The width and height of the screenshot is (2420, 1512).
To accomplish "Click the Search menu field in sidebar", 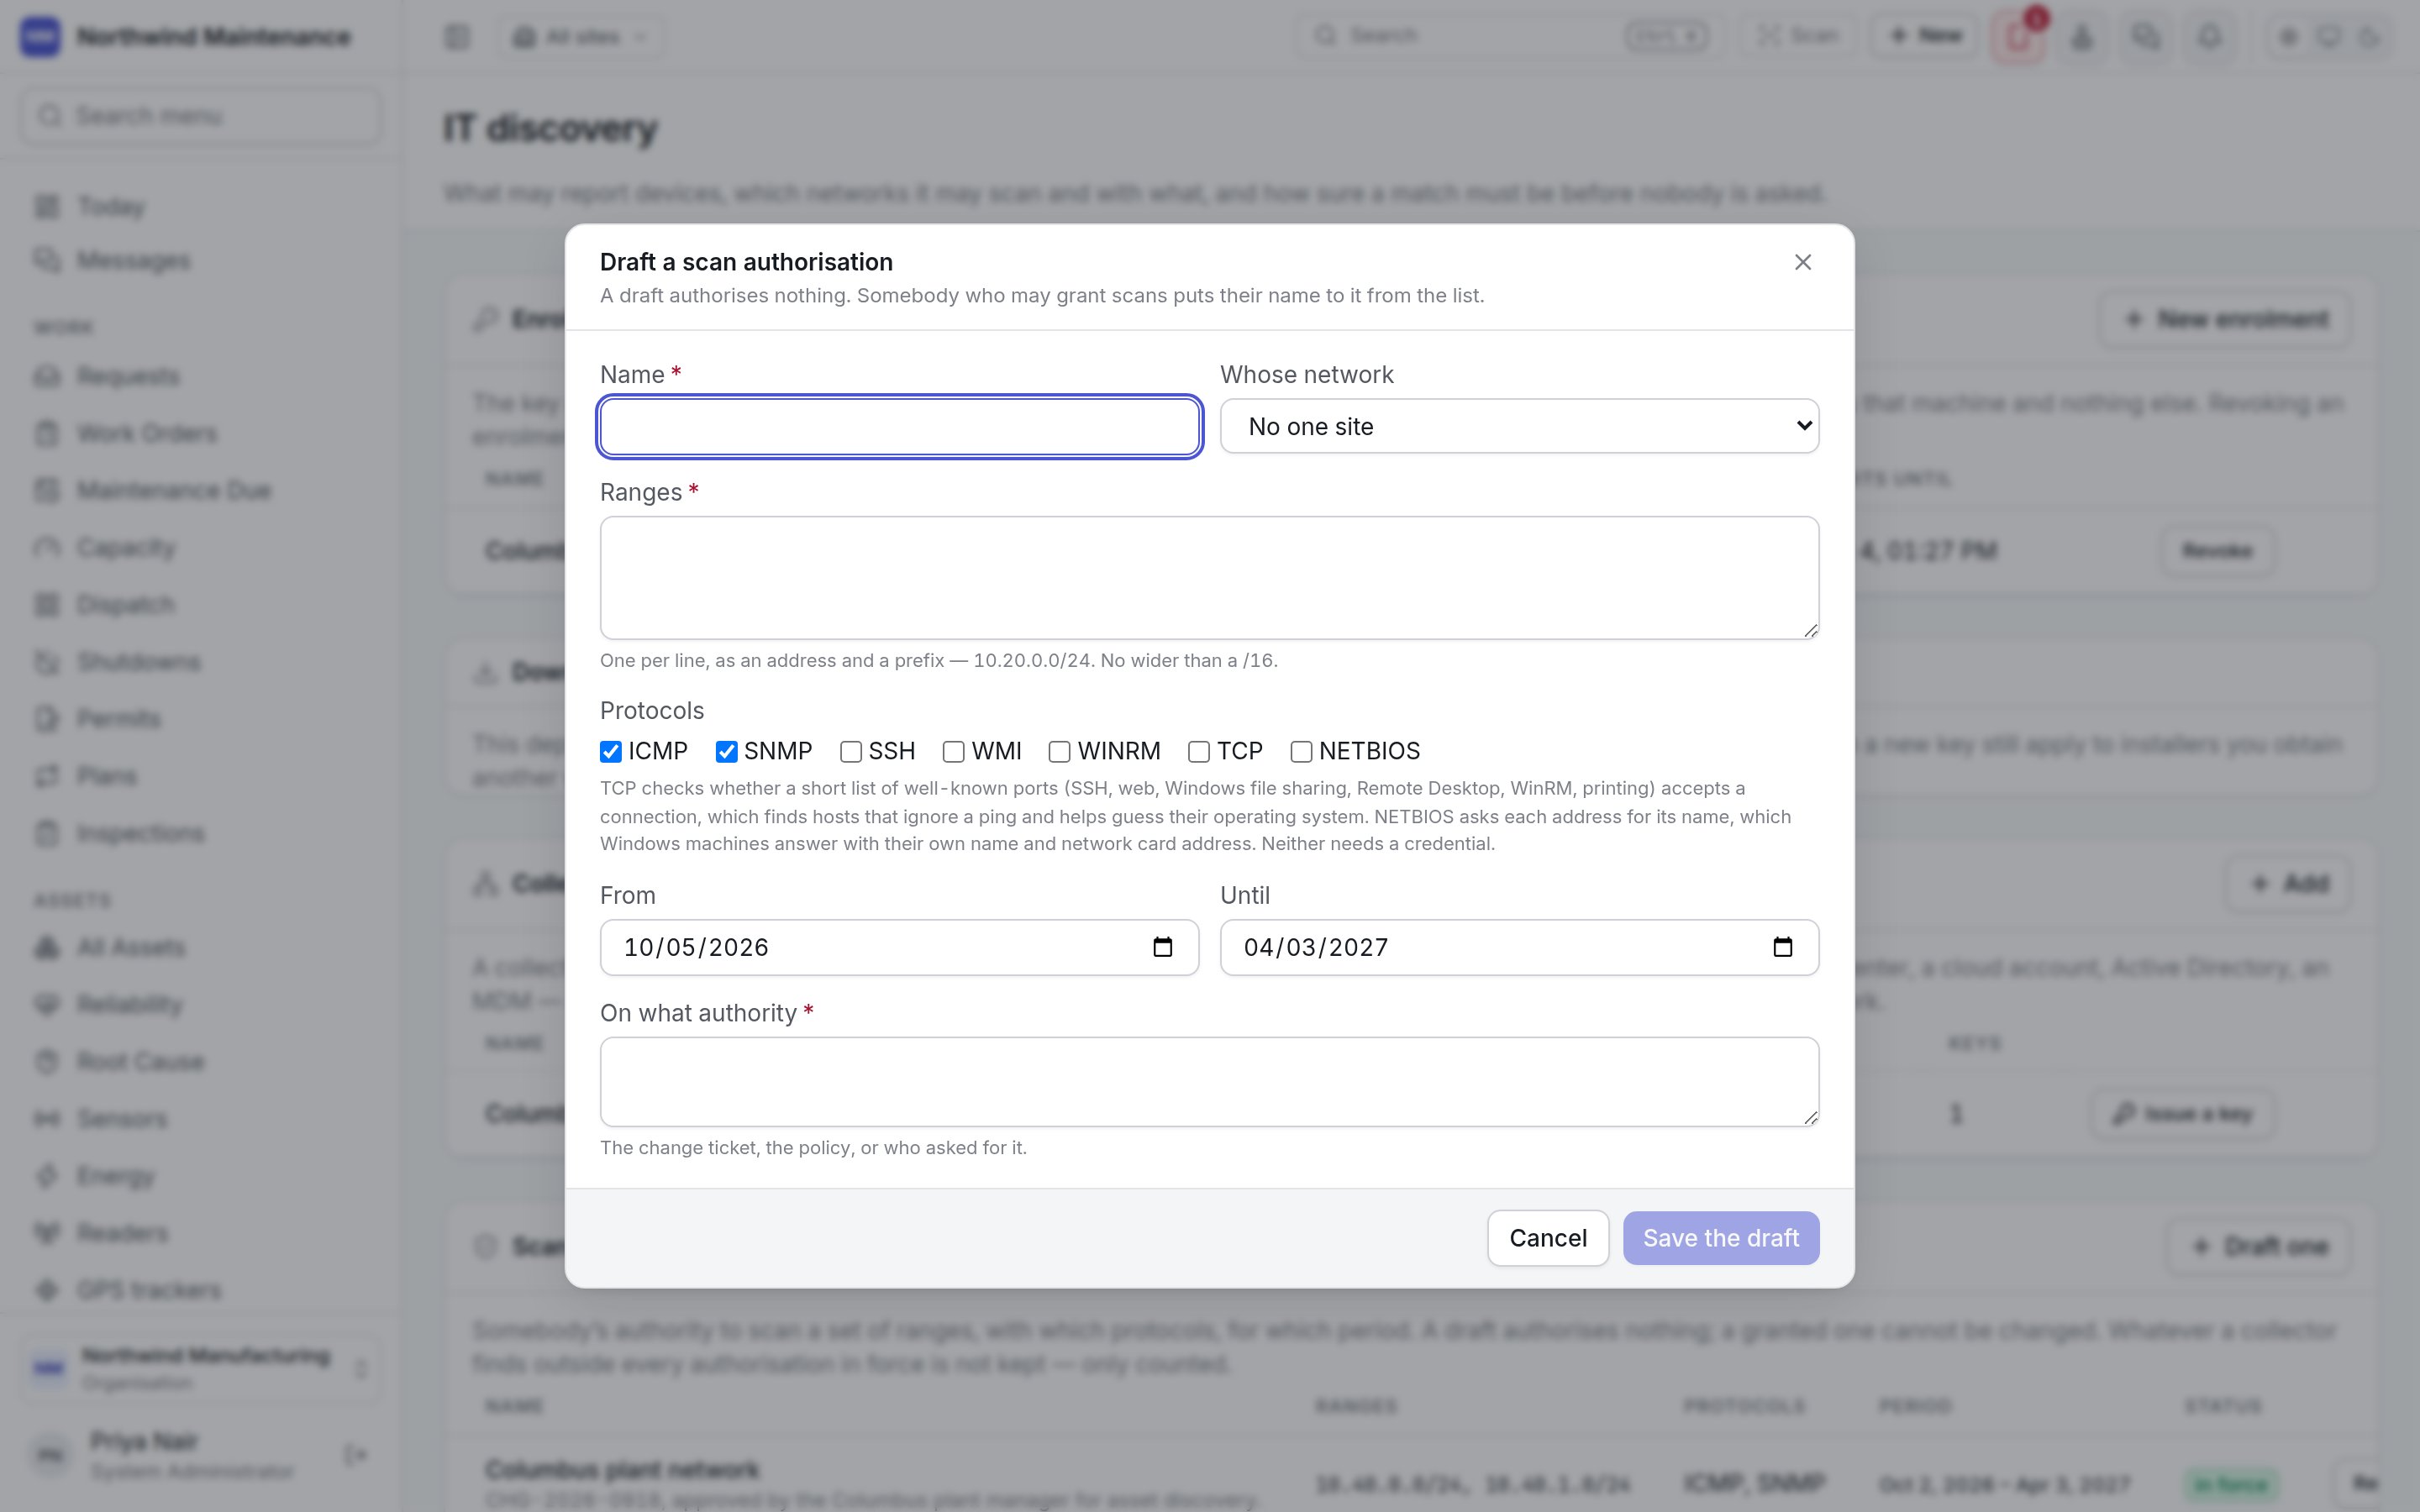I will click(x=200, y=116).
